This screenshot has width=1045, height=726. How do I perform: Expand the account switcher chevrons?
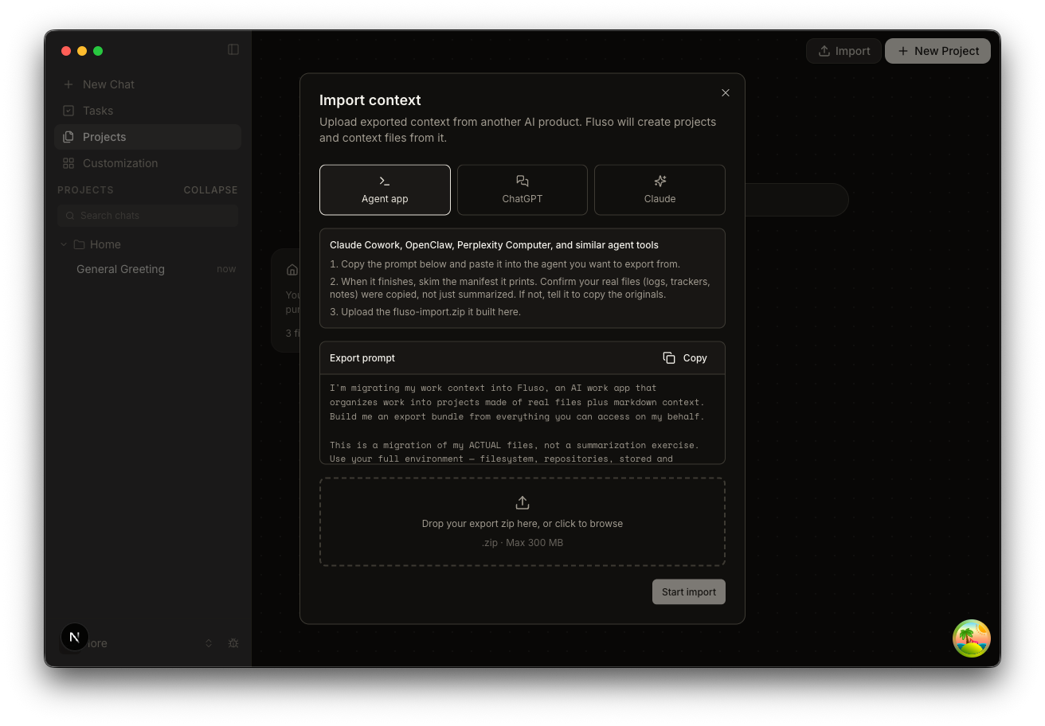coord(209,643)
